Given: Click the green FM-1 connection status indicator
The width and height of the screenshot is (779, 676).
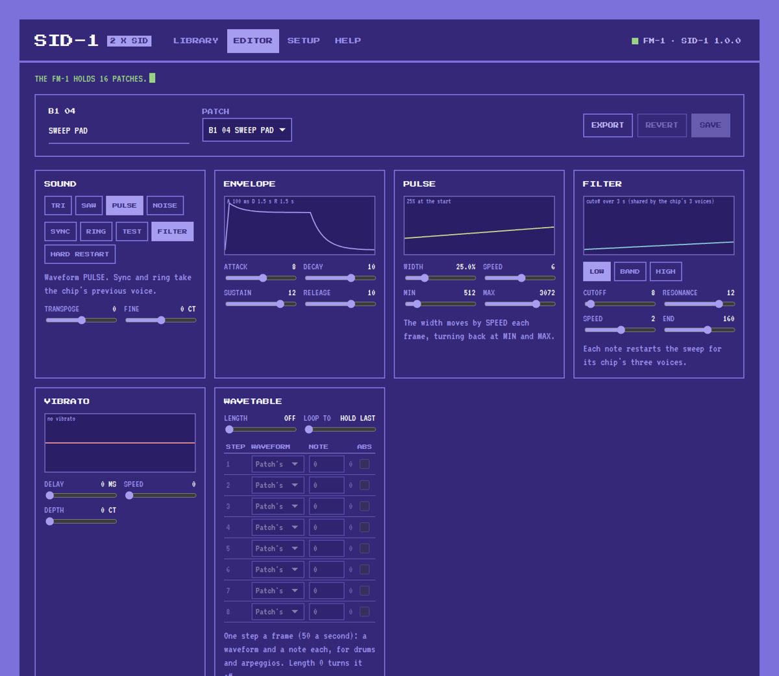Looking at the screenshot, I should coord(635,41).
